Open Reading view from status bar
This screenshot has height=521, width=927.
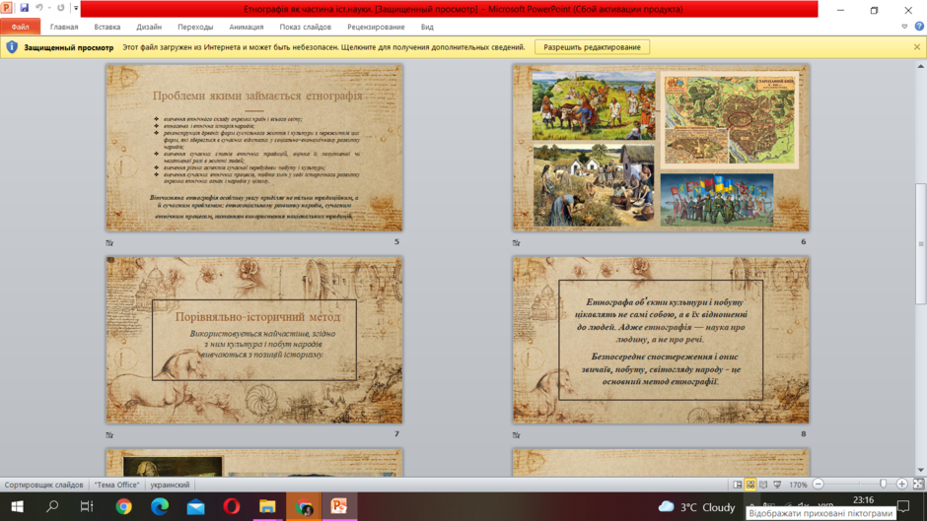(763, 485)
